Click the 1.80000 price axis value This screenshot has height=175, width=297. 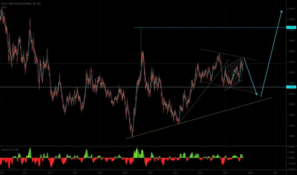coord(291,51)
